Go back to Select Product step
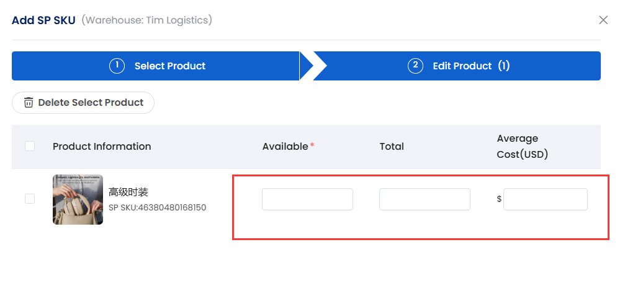 pos(155,66)
